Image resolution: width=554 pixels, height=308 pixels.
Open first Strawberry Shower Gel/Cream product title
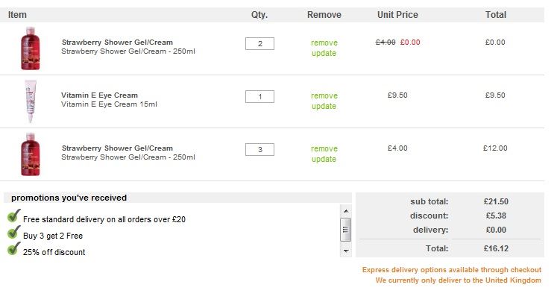coord(116,43)
